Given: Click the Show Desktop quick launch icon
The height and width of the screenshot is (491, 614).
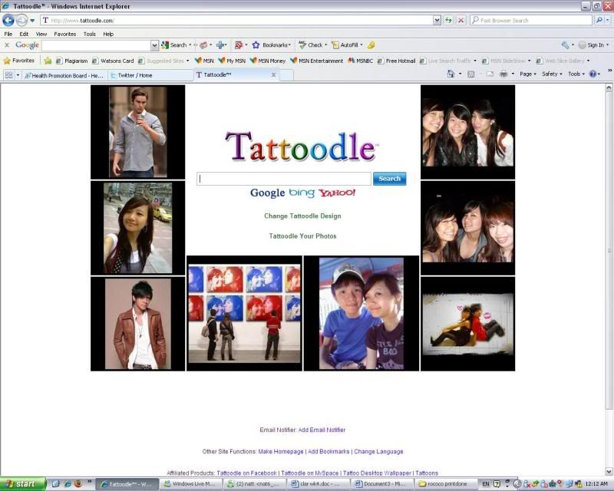Looking at the screenshot, I should click(x=56, y=483).
